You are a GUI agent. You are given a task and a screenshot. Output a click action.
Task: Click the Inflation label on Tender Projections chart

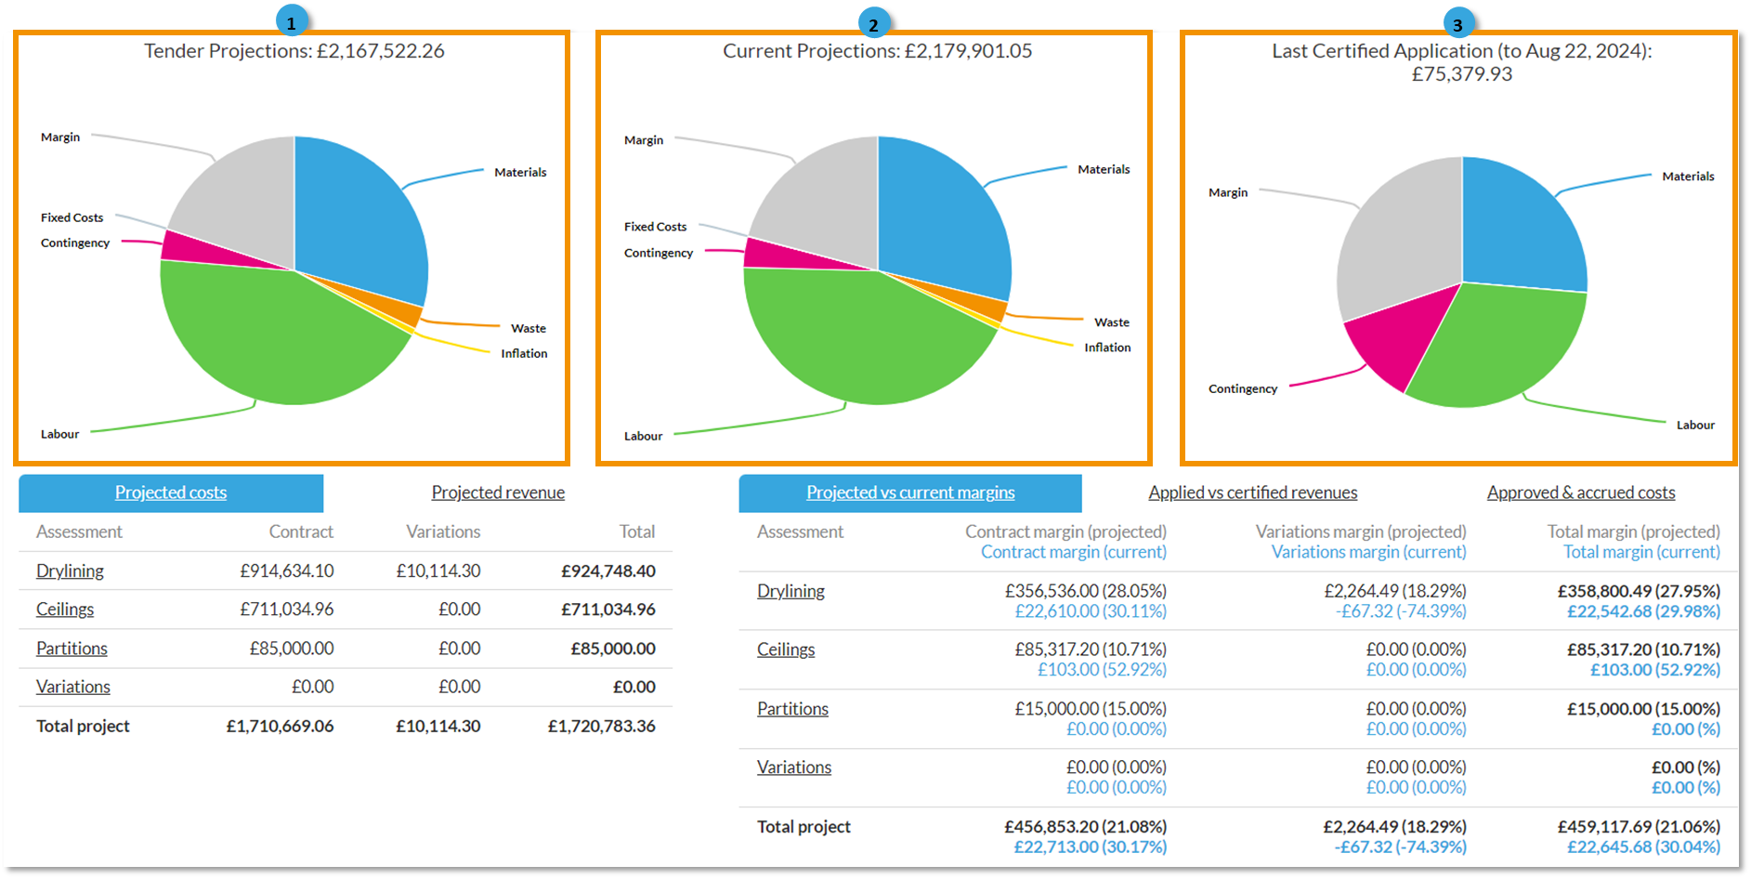pyautogui.click(x=522, y=353)
